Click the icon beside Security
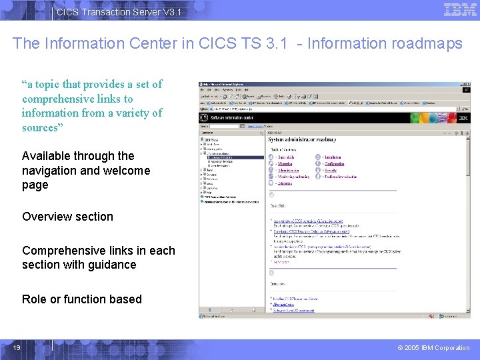 click(x=318, y=170)
